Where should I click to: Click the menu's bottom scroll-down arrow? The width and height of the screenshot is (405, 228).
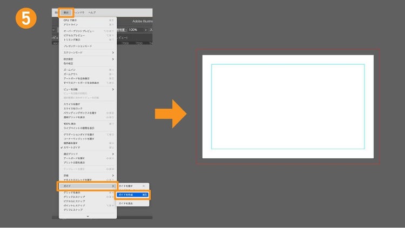point(88,216)
